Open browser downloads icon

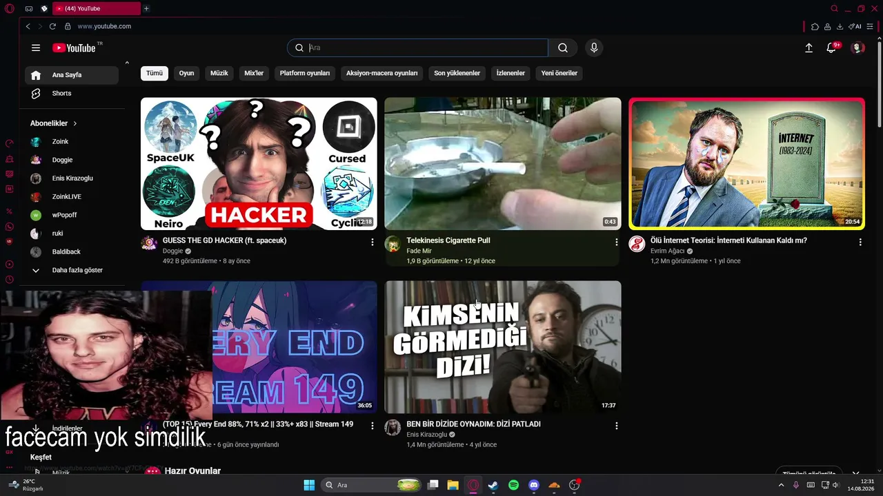point(840,26)
